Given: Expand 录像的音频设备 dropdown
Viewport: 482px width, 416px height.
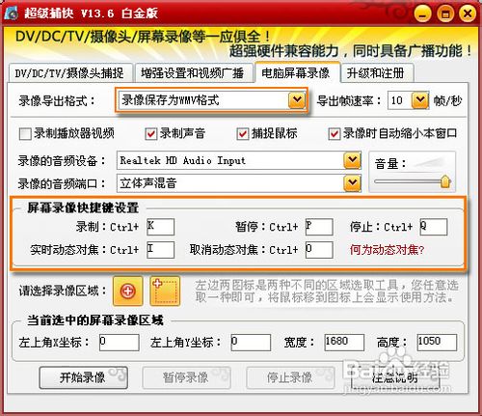Looking at the screenshot, I should pyautogui.click(x=353, y=160).
